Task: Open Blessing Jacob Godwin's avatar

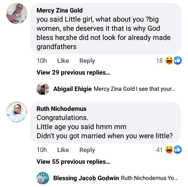Action: tap(43, 178)
